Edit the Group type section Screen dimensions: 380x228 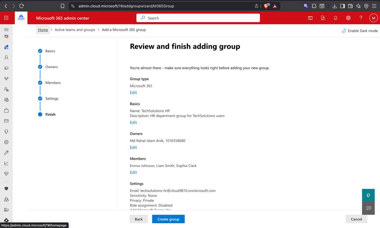point(133,92)
